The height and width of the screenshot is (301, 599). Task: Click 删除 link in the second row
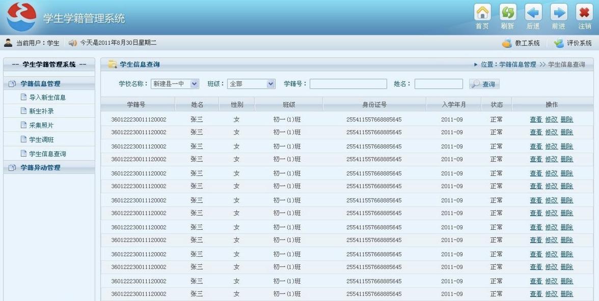point(566,132)
